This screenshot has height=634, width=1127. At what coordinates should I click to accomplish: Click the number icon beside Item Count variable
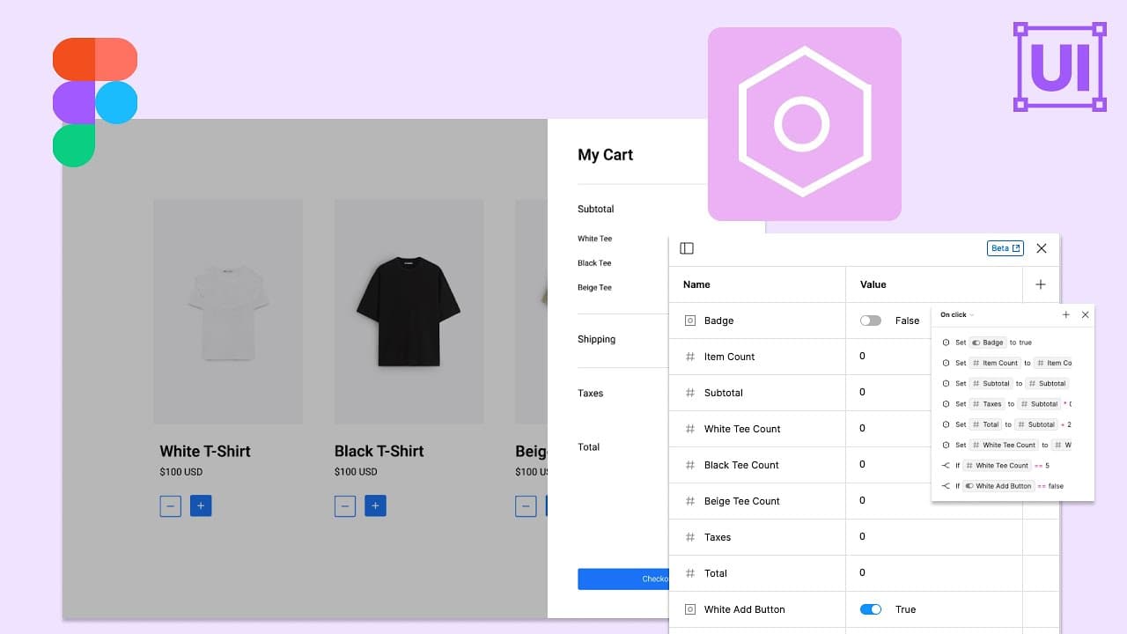690,357
